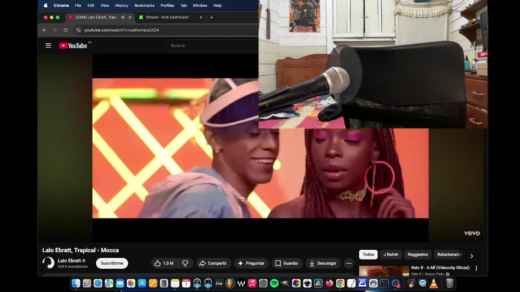Viewport: 520px width, 292px height.
Task: Open Firefox from the Dock
Action: click(x=329, y=283)
